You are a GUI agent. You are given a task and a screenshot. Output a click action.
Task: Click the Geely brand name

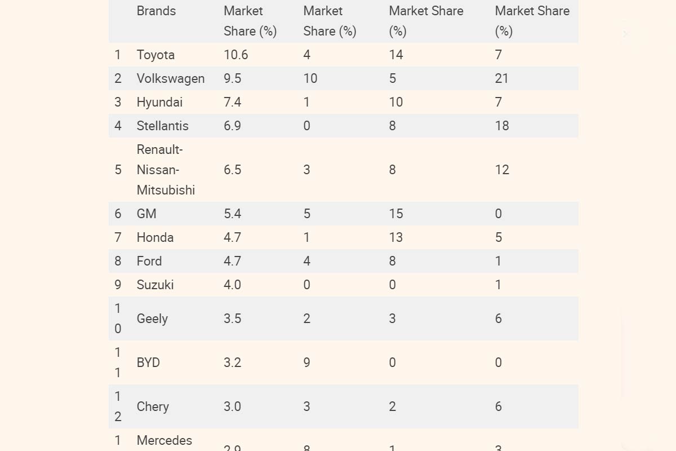pos(152,319)
